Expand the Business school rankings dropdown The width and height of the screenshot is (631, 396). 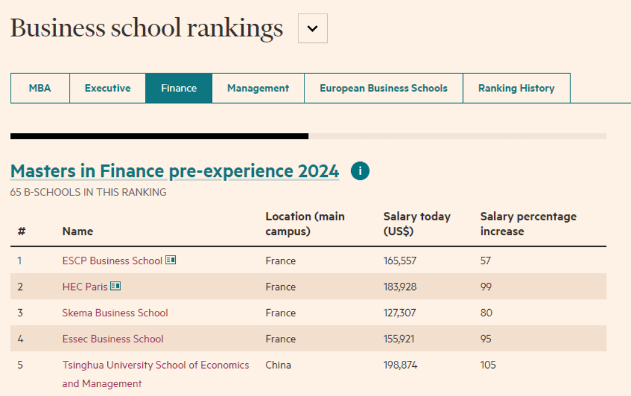[313, 29]
